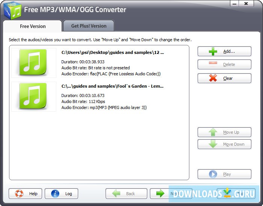Click the app logo in title bar
The height and width of the screenshot is (206, 263).
(12, 11)
